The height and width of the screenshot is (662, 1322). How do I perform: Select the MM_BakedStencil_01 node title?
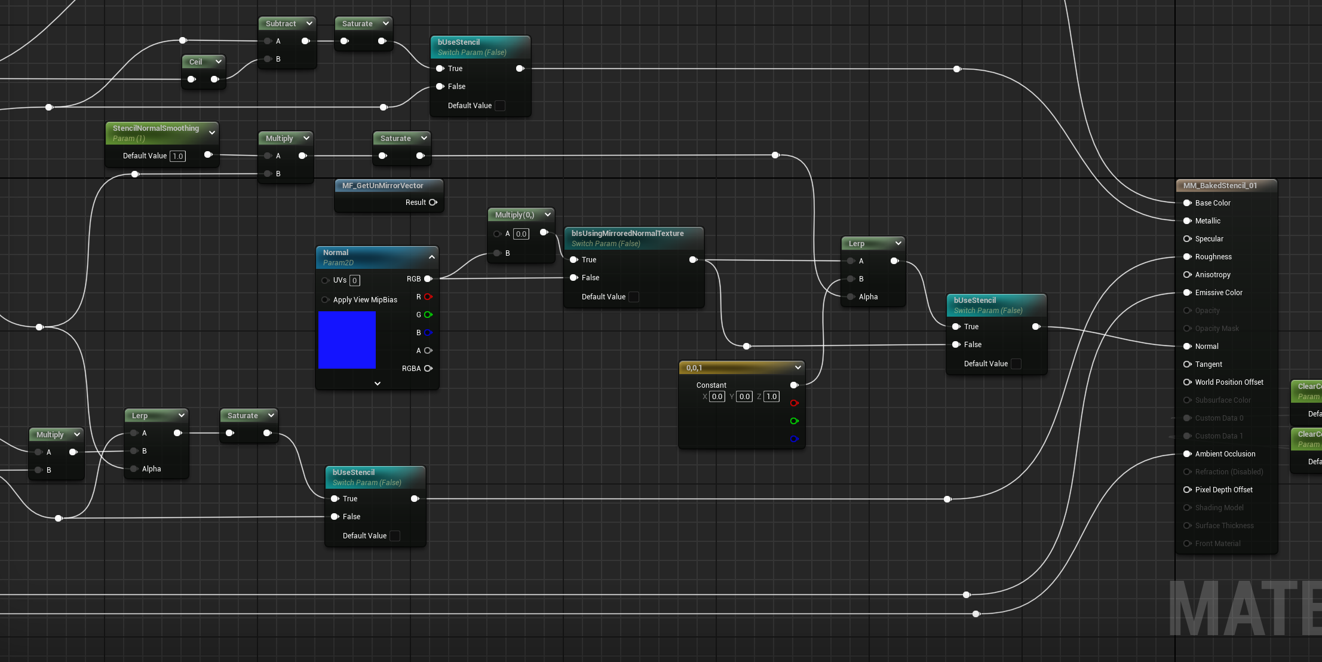1220,186
